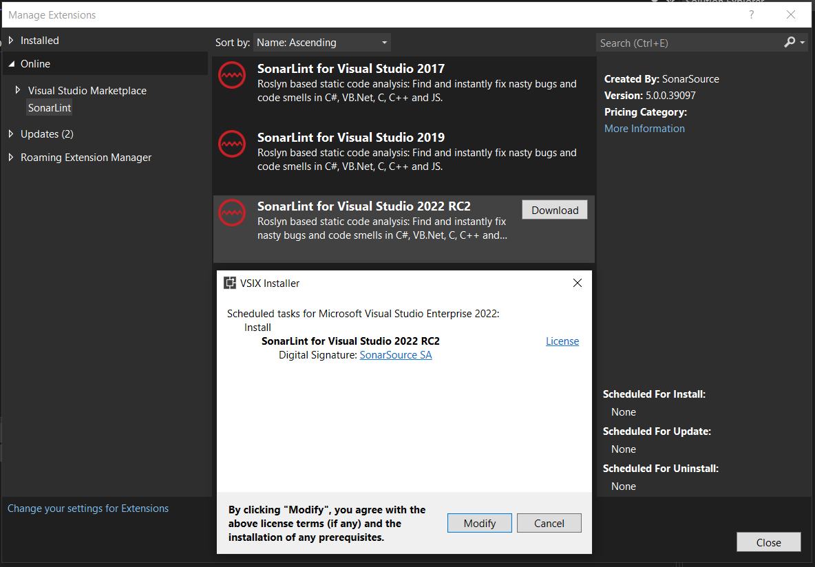Click the Manage Extensions help question mark
This screenshot has width=815, height=567.
click(751, 14)
